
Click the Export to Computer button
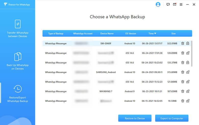pos(172,118)
